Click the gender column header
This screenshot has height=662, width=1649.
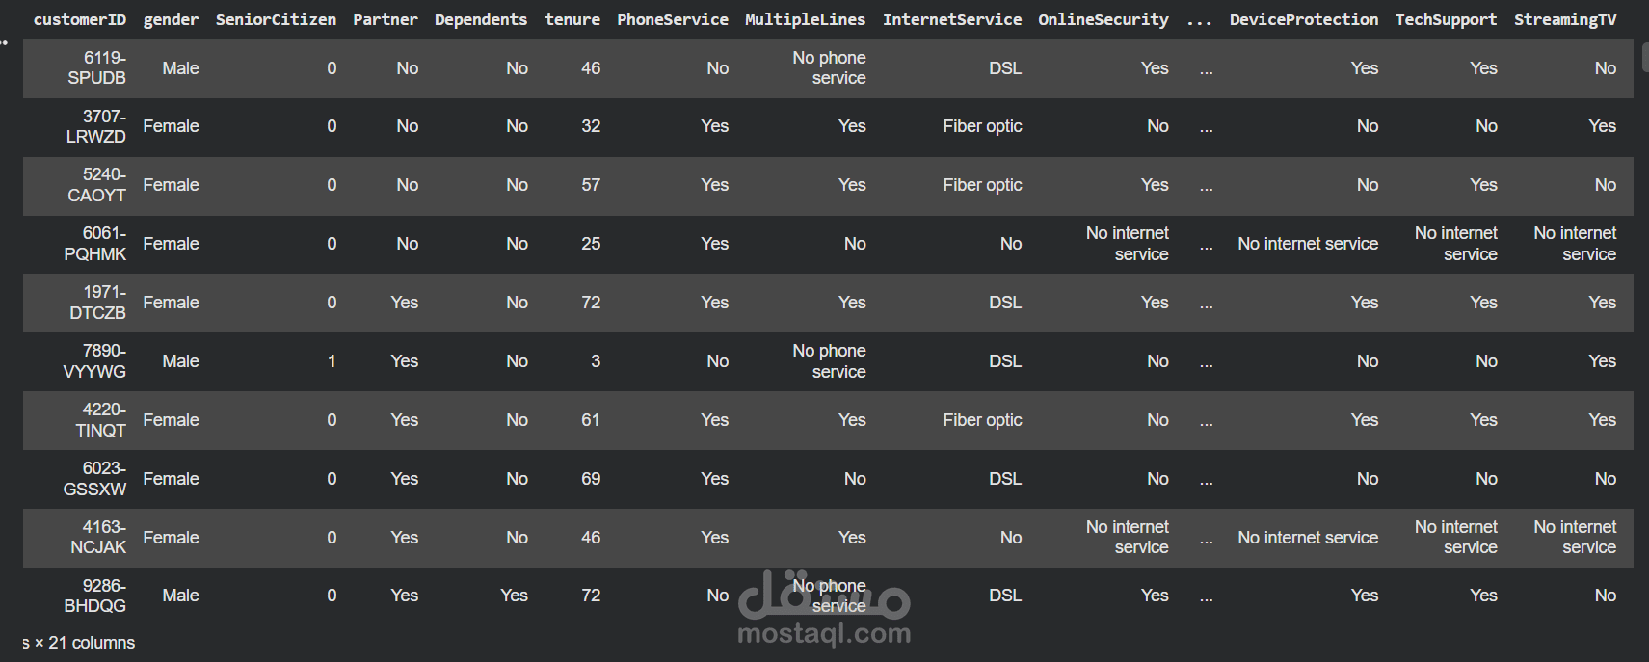(171, 19)
